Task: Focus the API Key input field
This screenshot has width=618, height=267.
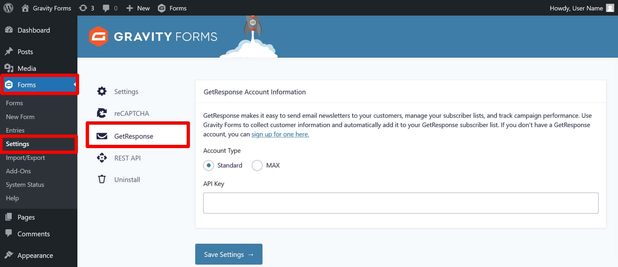Action: 400,203
